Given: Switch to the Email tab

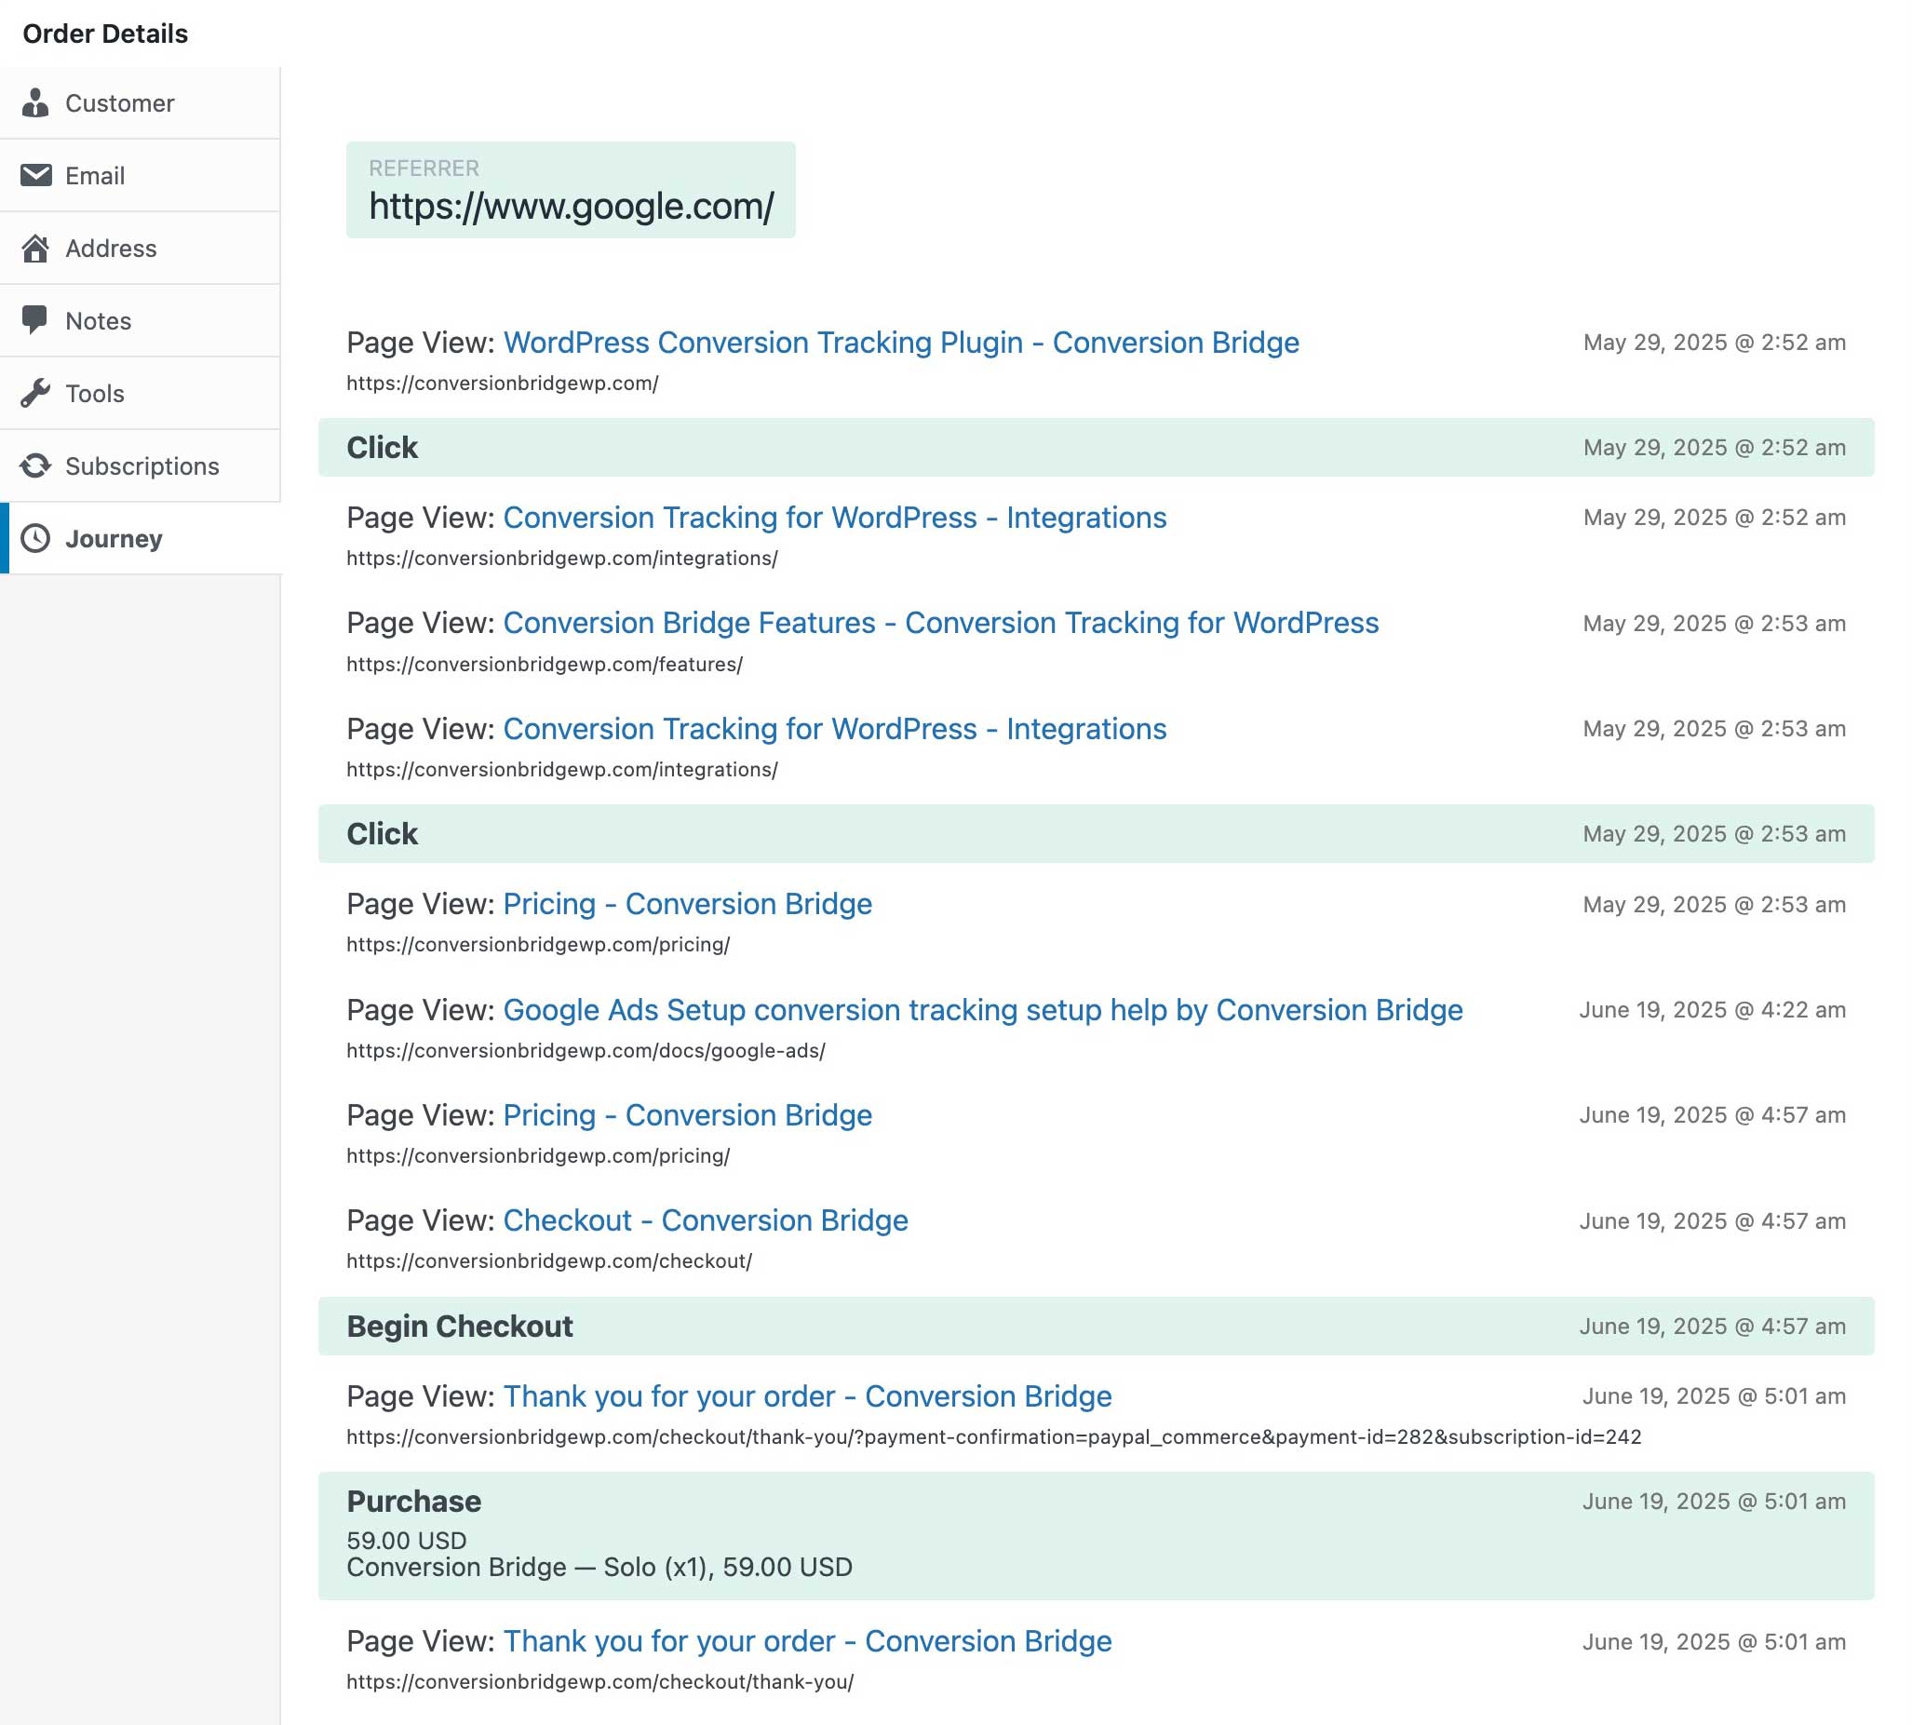Looking at the screenshot, I should (140, 175).
